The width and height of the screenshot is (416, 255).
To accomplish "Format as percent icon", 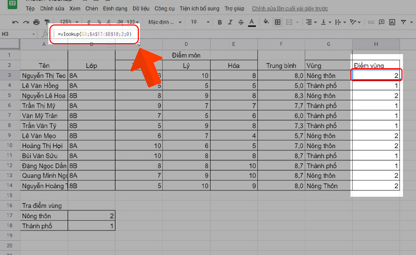I will tap(99, 22).
